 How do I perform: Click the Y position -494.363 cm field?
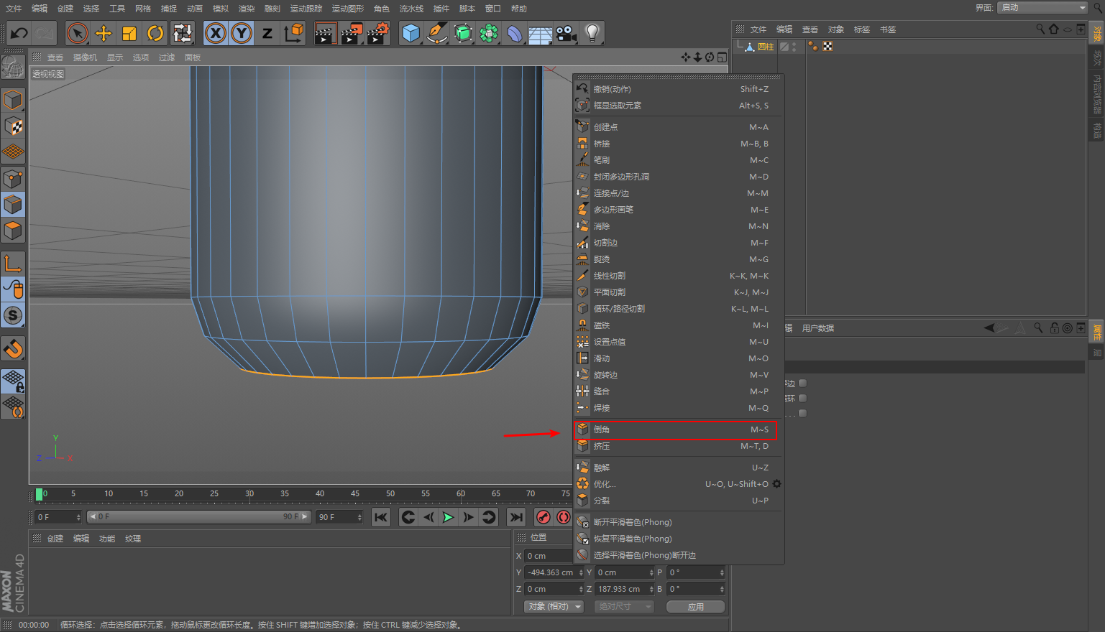coord(554,572)
